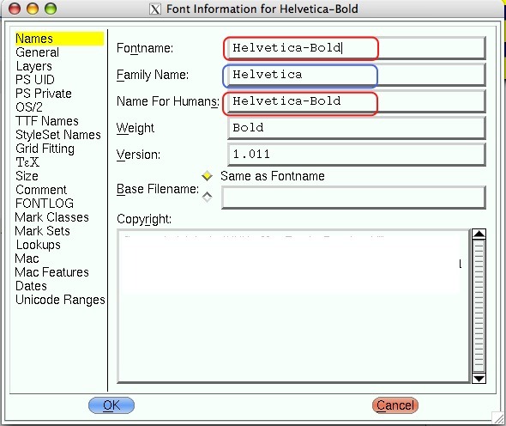This screenshot has height=426, width=506.
Task: Open the Comment section
Action: [41, 190]
